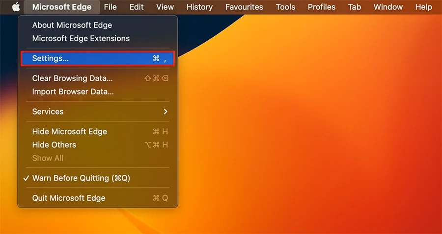Close the Microsoft Edge application menu
The height and width of the screenshot is (234, 442).
pos(62,7)
